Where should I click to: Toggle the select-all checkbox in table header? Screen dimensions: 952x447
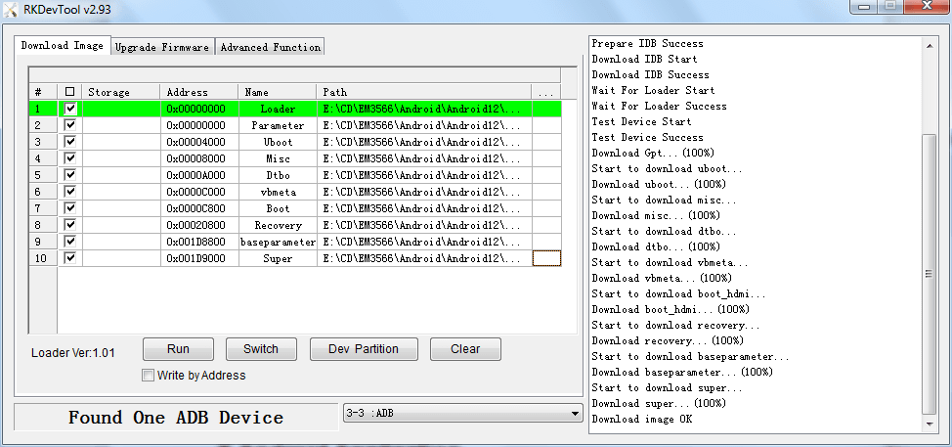pos(70,92)
